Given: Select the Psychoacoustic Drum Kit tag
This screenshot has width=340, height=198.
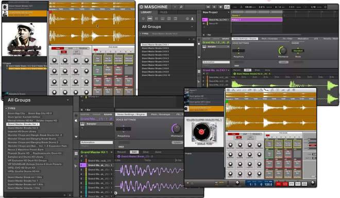Looking at the screenshot, I should click(47, 153).
